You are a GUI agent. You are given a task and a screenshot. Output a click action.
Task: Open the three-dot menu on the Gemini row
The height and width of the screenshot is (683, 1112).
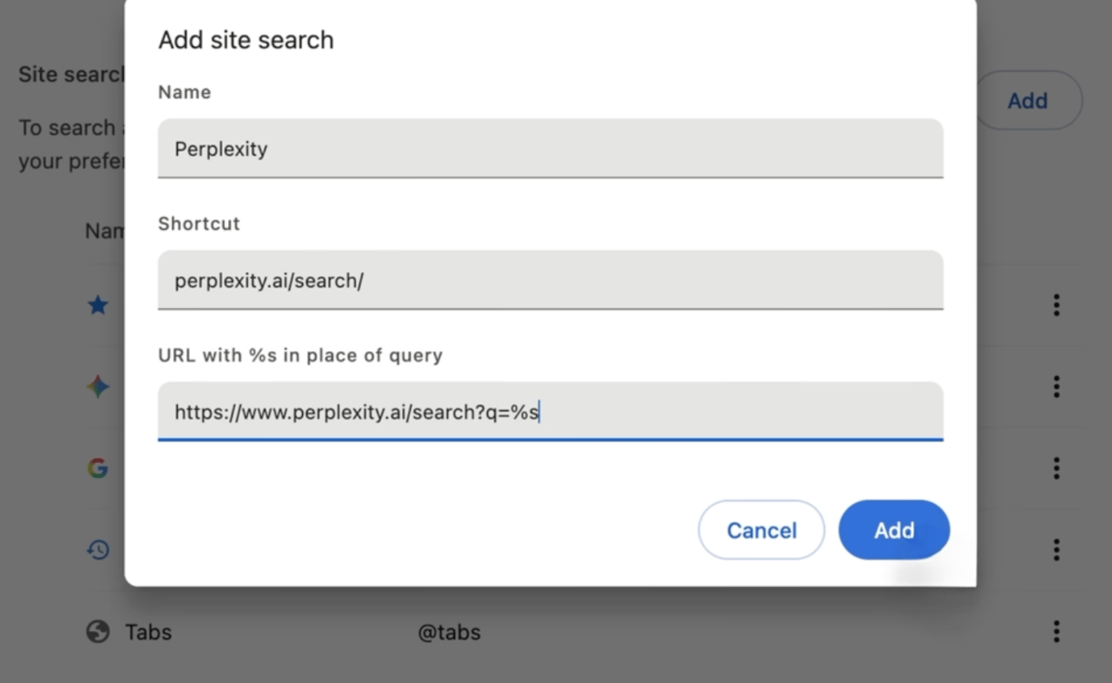(1056, 387)
